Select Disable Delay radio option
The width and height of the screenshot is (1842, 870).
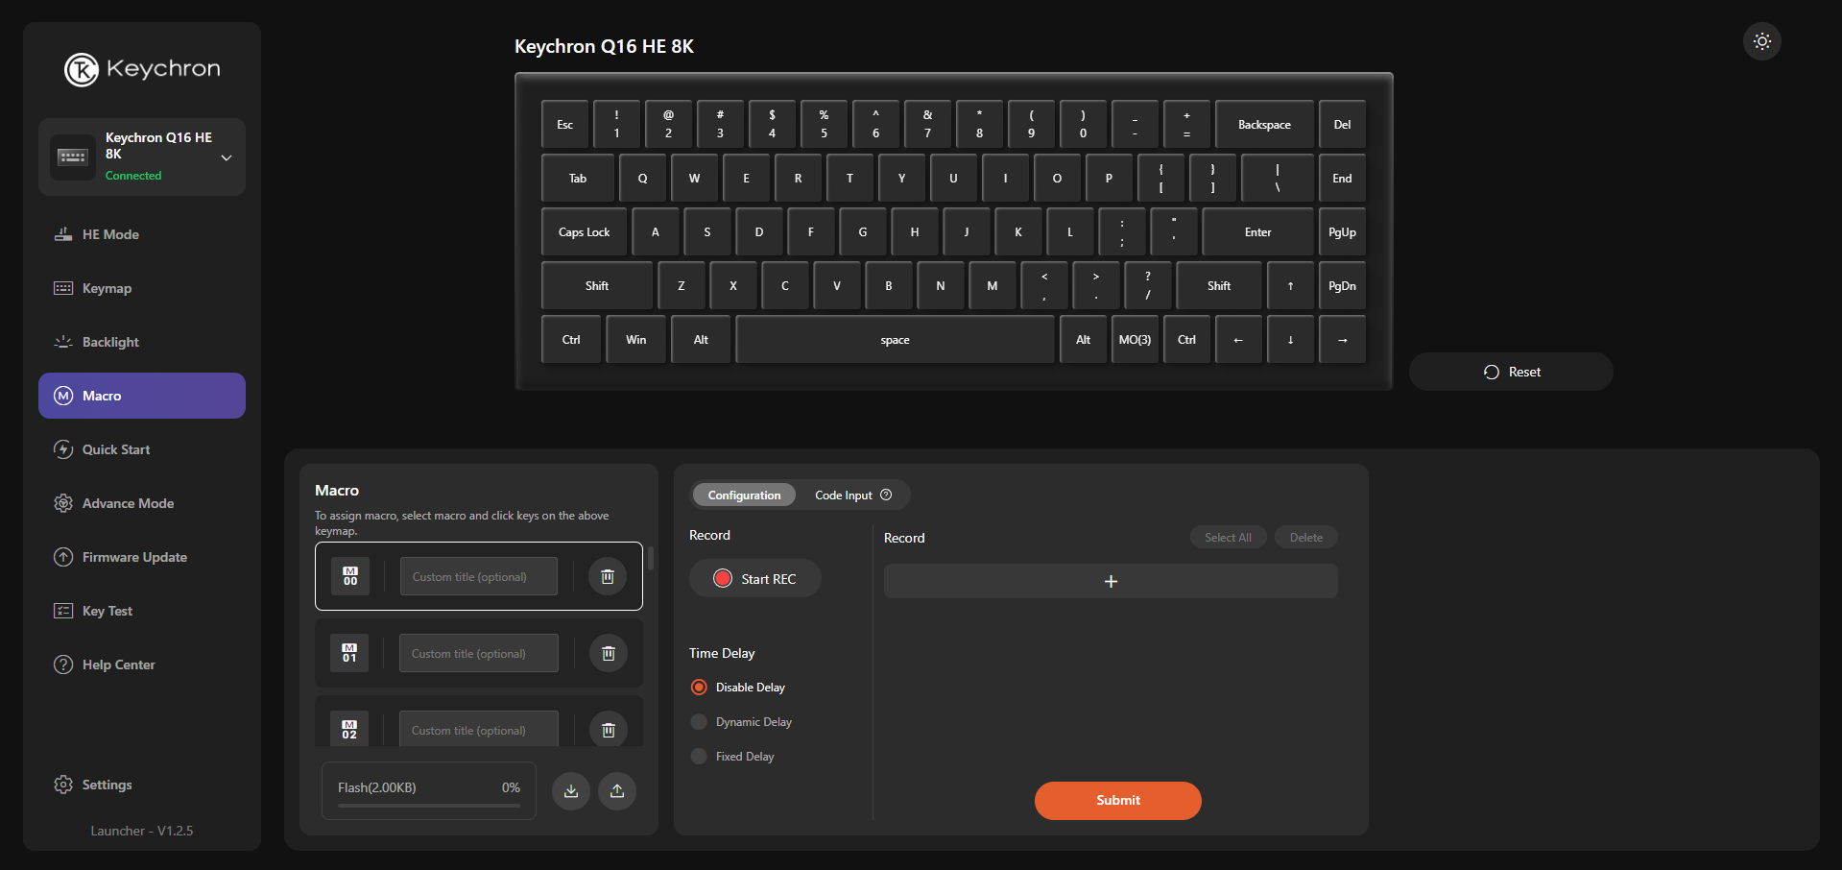point(699,688)
